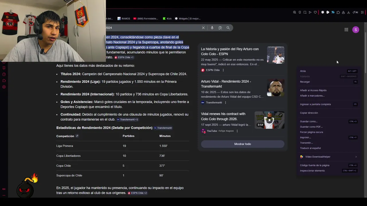Search by image with the lens icon
The height and width of the screenshot is (206, 367).
(x=220, y=28)
